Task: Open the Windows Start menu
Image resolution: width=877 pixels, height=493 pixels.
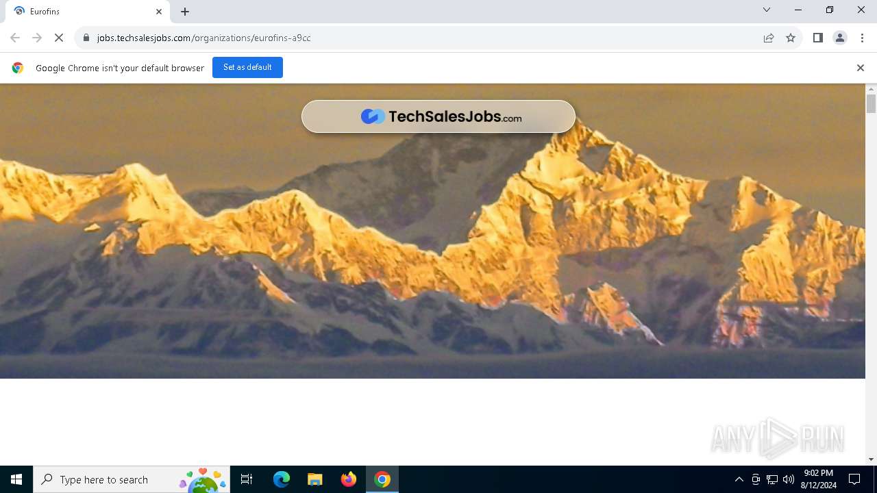Action: click(16, 479)
